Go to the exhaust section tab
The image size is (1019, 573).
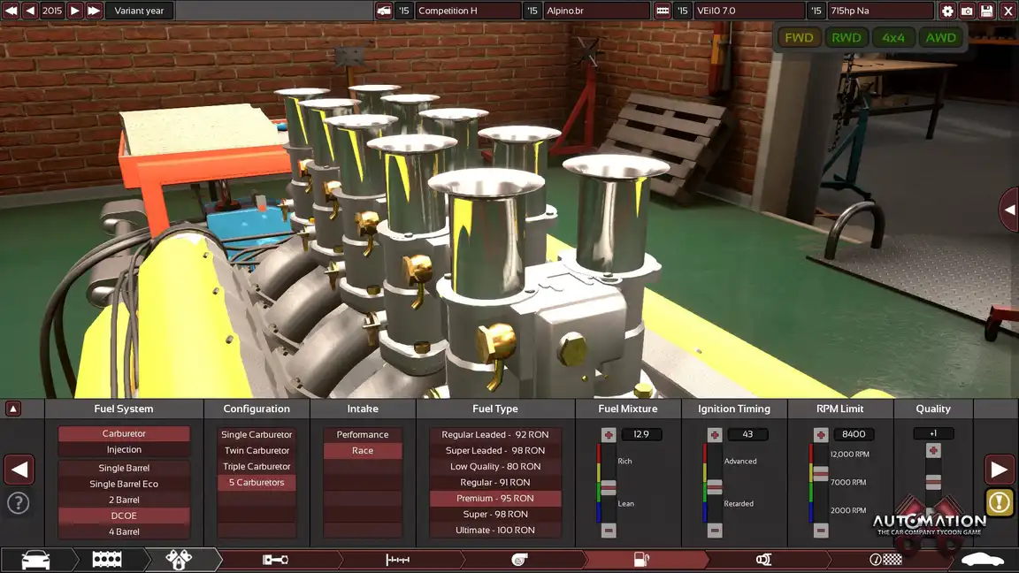coord(764,560)
